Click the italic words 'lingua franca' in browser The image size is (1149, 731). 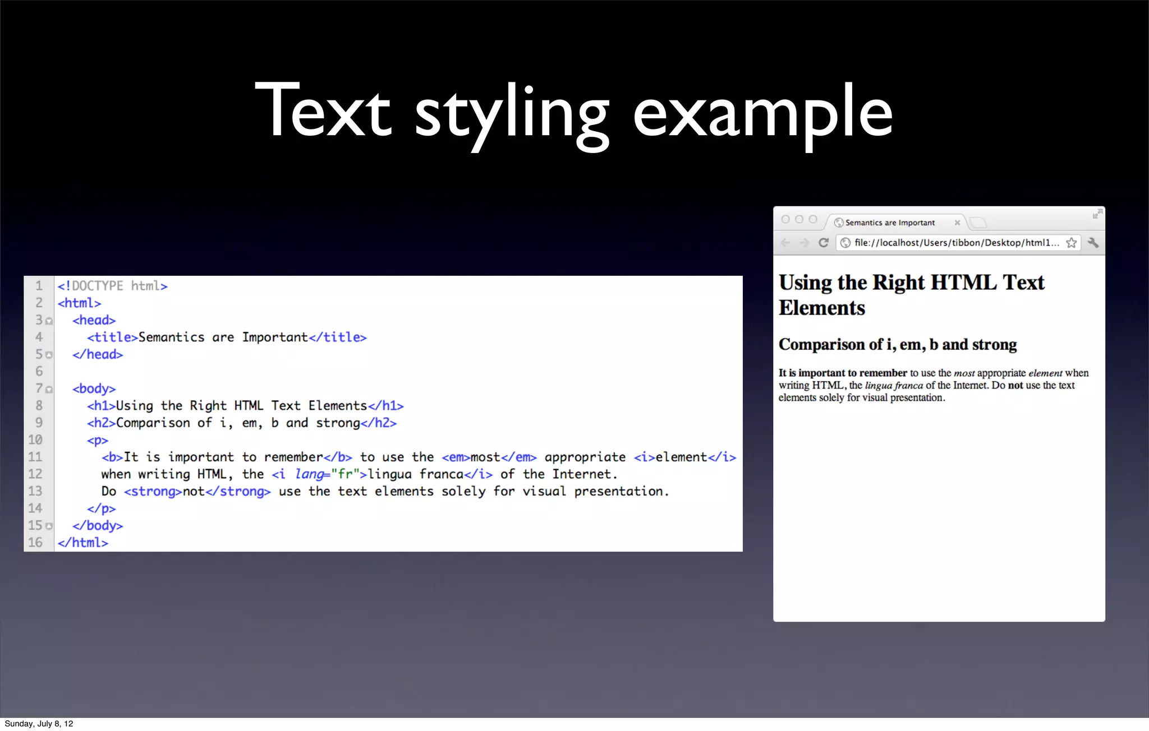click(x=894, y=385)
